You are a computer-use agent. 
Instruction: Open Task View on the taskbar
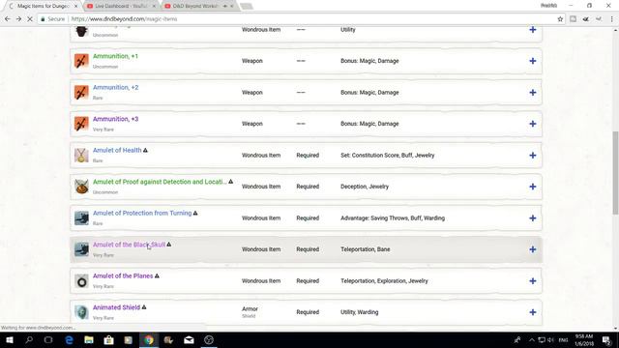click(48, 339)
